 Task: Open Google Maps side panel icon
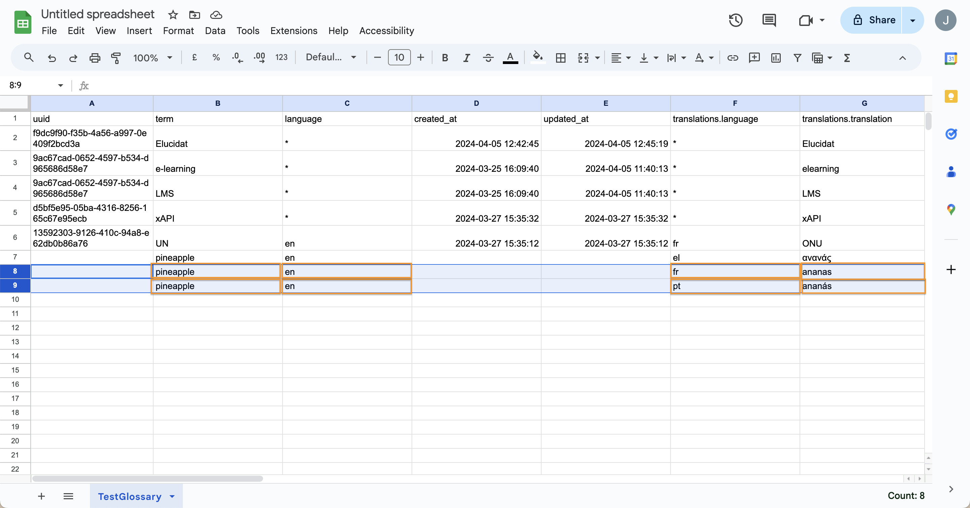pos(951,209)
